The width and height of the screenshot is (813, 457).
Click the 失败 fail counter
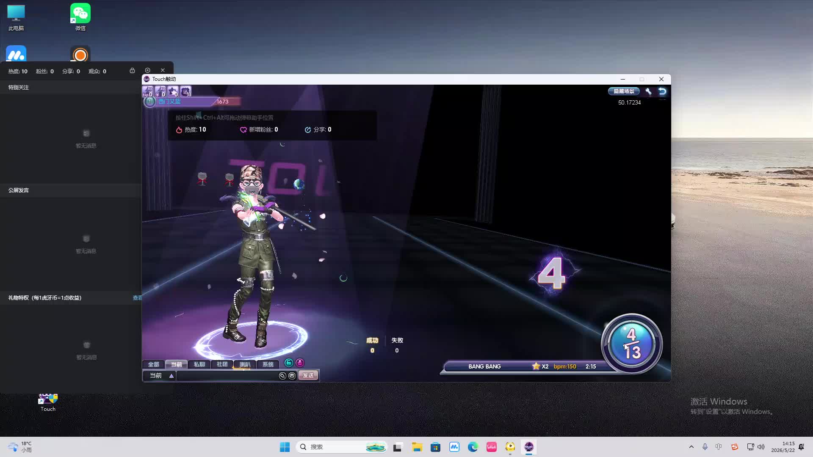[x=397, y=345]
